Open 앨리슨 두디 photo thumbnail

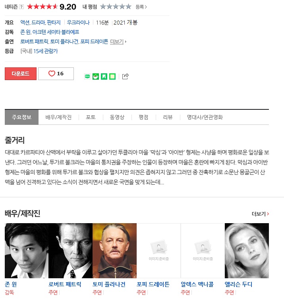tap(247, 251)
